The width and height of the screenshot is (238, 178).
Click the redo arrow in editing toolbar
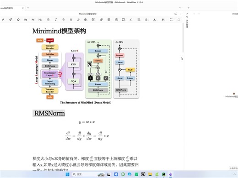tap(3, 20)
